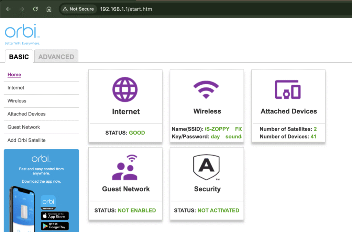
Task: Click the Not Secure warning indicator
Action: [x=78, y=9]
